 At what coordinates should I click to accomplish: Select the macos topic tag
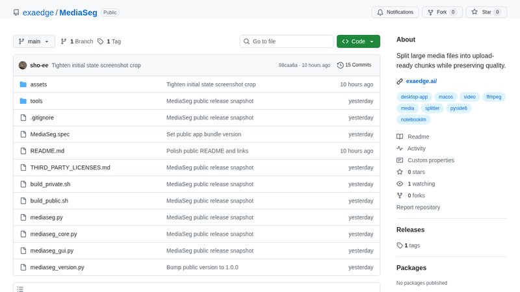[x=445, y=97]
